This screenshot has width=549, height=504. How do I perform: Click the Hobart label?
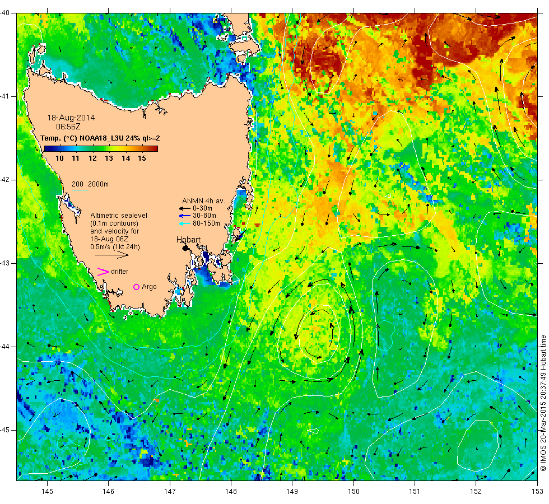tap(188, 240)
